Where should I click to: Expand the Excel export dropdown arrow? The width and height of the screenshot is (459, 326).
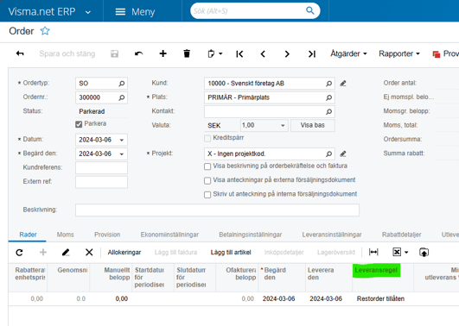(406, 252)
